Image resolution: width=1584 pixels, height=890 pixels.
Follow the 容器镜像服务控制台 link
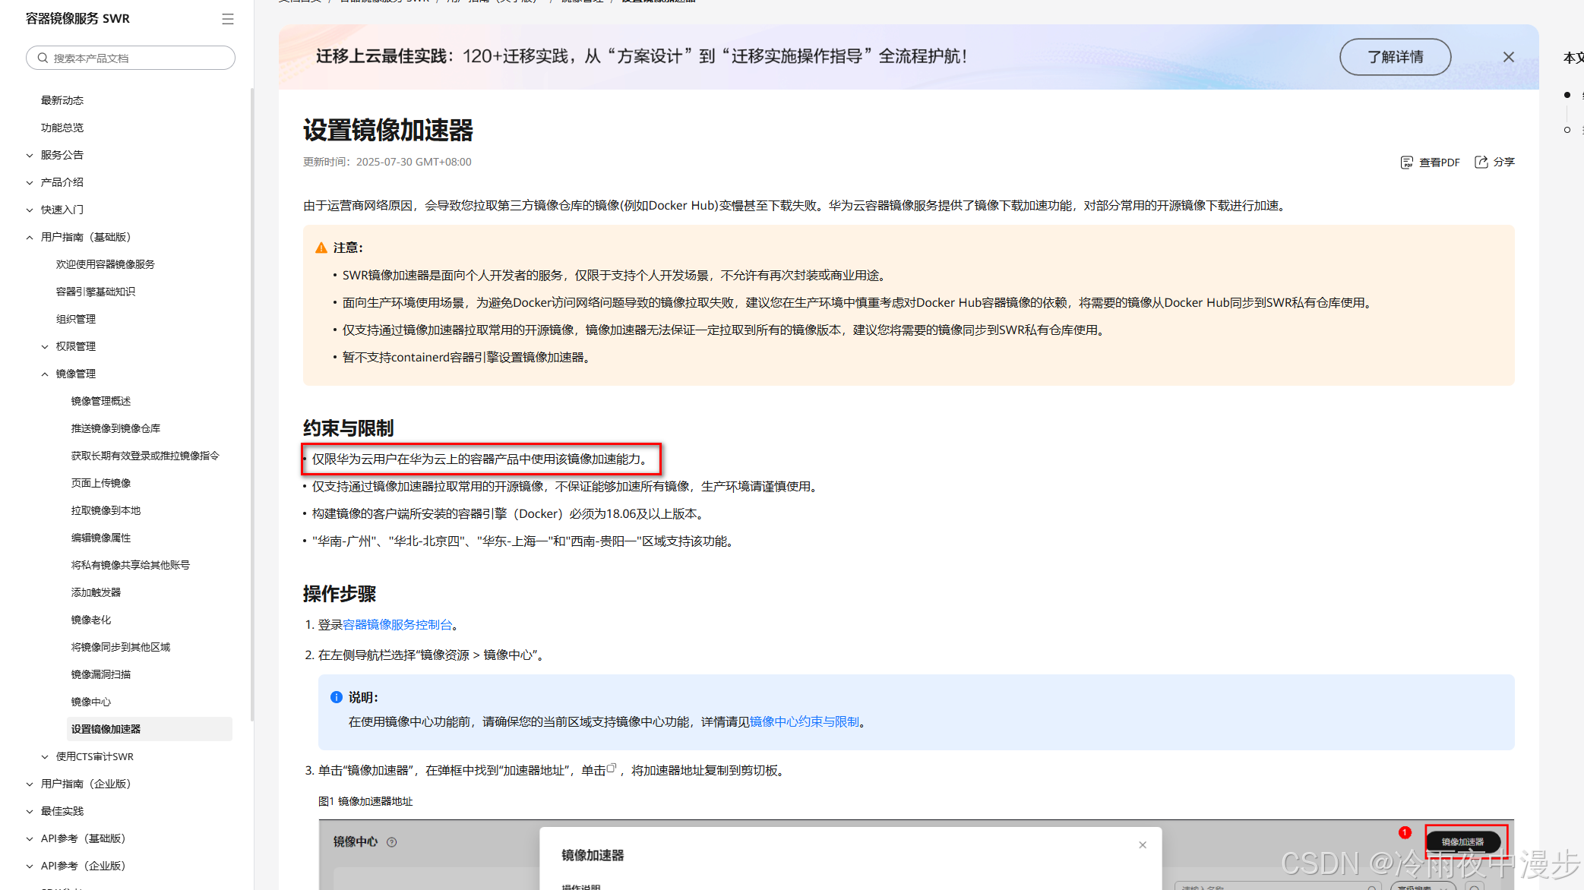click(x=397, y=624)
